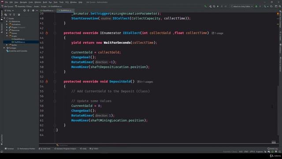Click the layout window icon left of search
This screenshot has height=159, width=282.
(x=276, y=6)
